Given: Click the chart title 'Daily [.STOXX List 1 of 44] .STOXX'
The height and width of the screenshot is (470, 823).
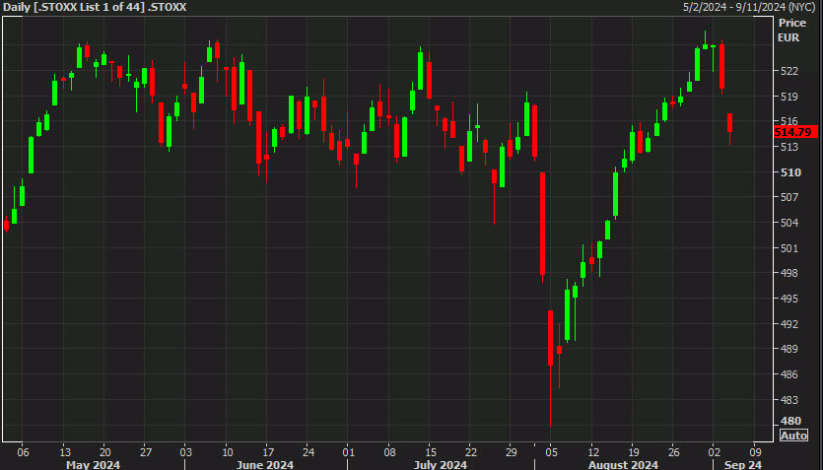Looking at the screenshot, I should pos(95,7).
